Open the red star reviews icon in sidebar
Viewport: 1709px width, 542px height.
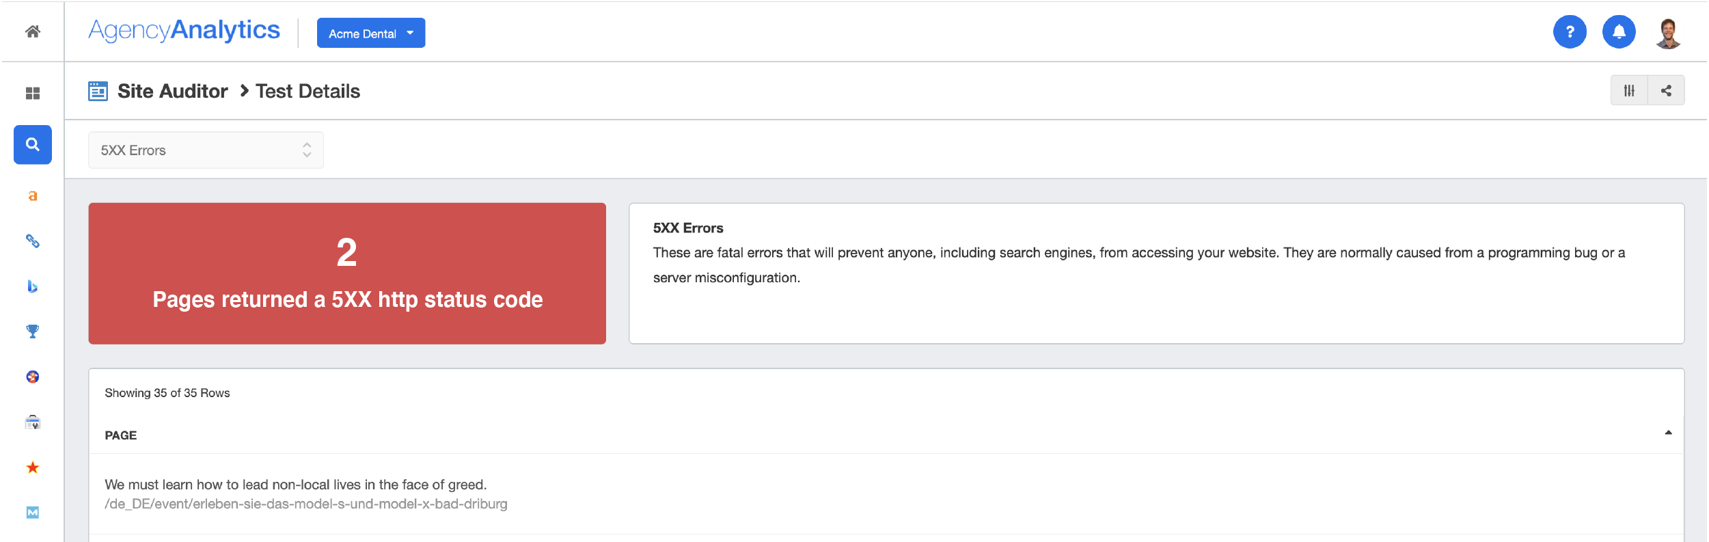point(32,468)
